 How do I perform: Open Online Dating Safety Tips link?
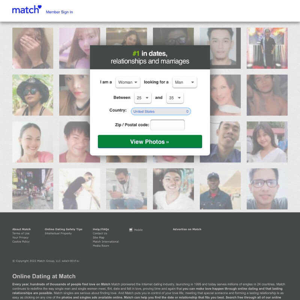point(63,229)
